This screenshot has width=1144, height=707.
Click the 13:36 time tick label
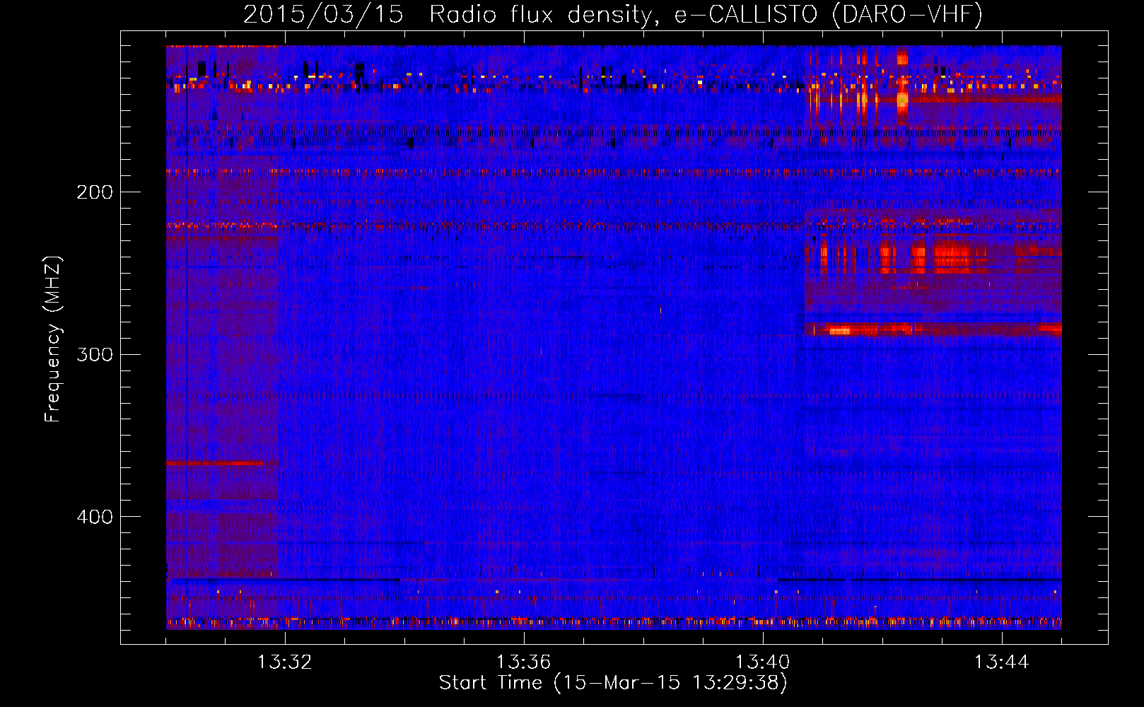523,662
